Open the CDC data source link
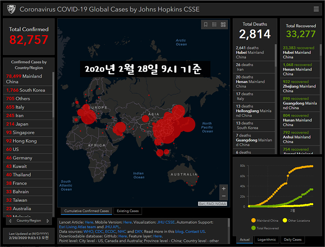This screenshot has height=247, width=325. [x=99, y=232]
